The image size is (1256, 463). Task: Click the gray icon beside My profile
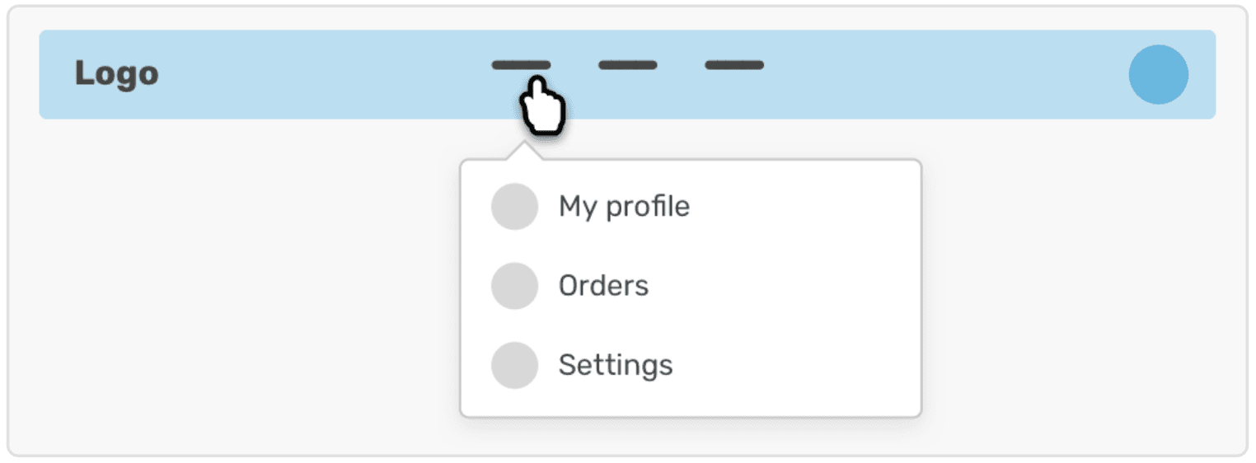pyautogui.click(x=514, y=206)
